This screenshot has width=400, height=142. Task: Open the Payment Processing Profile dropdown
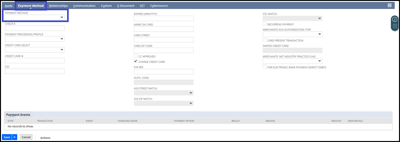(x=35, y=39)
